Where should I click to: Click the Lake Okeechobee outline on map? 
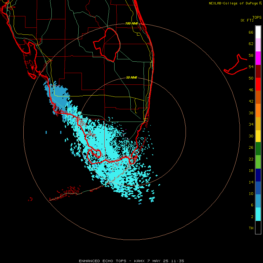(x=107, y=45)
